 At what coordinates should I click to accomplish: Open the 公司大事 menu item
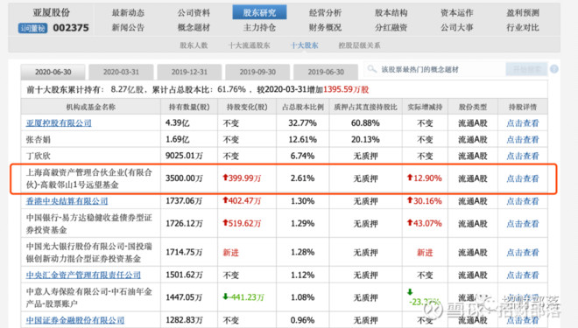(x=457, y=28)
